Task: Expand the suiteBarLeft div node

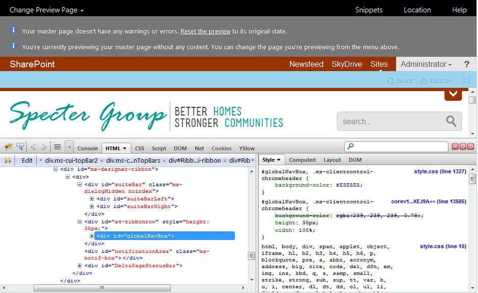Action: click(x=92, y=199)
